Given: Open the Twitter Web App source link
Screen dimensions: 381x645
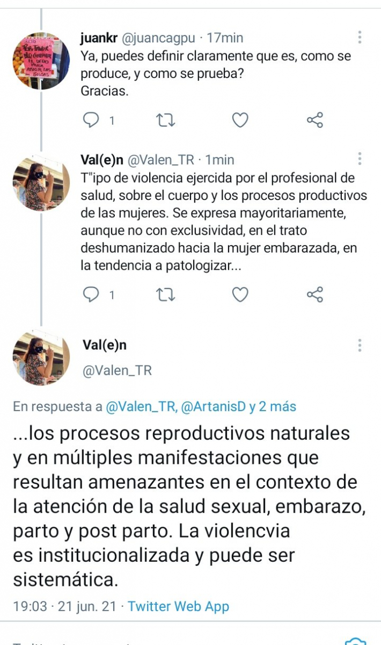Looking at the screenshot, I should pyautogui.click(x=179, y=606).
